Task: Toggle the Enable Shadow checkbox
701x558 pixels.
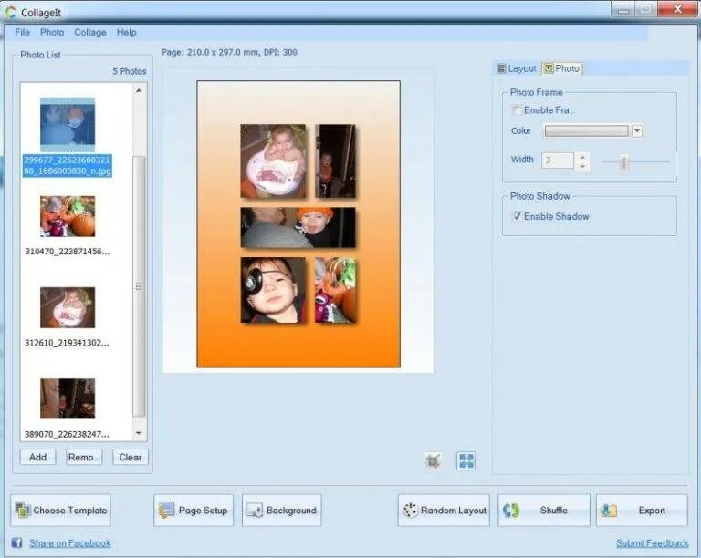Action: [517, 216]
